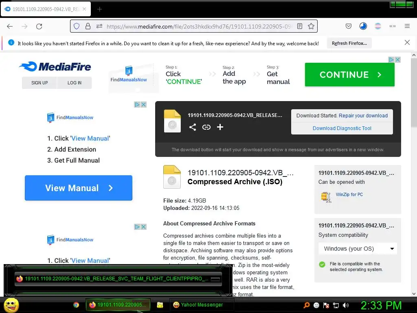Click the MediaFire logo
This screenshot has height=313, width=417.
tap(55, 66)
